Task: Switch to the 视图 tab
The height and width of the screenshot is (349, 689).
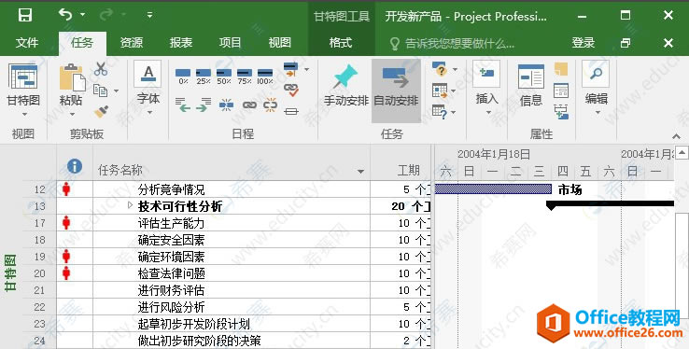Action: coord(279,43)
